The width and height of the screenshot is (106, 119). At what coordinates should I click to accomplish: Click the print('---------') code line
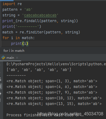(22, 26)
